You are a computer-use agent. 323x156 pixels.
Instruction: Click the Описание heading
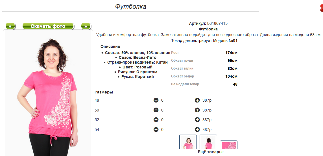110,46
